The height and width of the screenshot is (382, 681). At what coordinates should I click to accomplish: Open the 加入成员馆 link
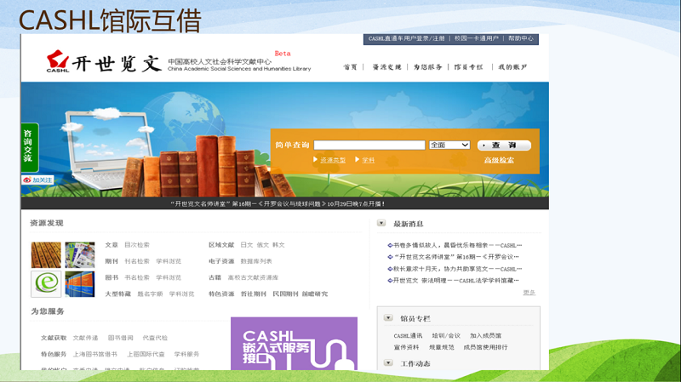click(485, 335)
